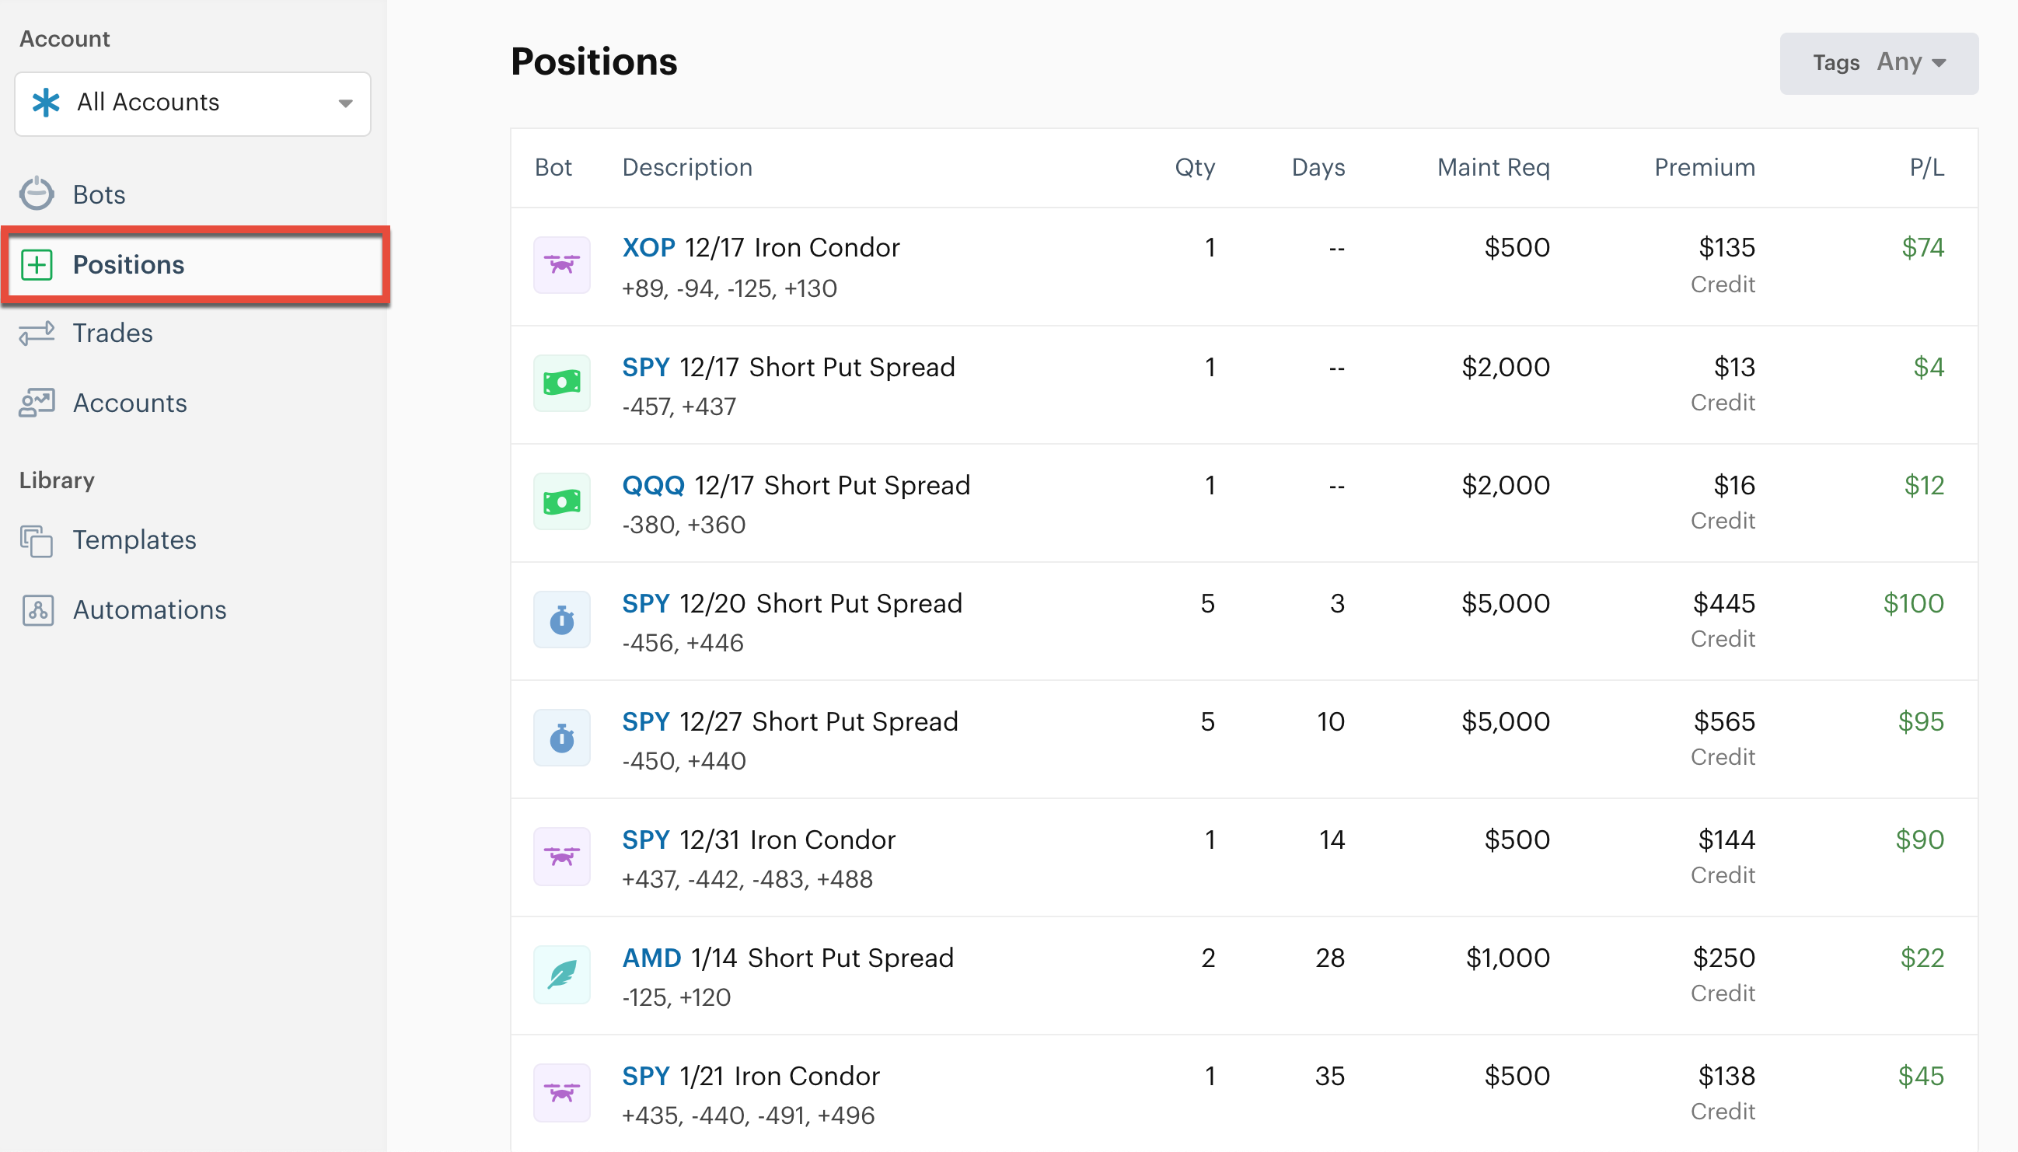Screen dimensions: 2018x1152
Task: Click drone bot icon for SPY 1/21 Iron Condor
Action: [x=562, y=1093]
